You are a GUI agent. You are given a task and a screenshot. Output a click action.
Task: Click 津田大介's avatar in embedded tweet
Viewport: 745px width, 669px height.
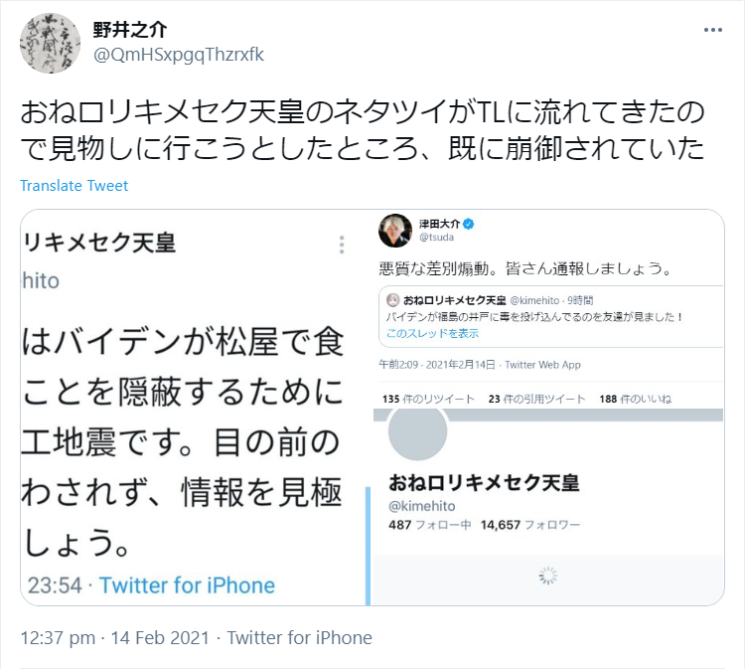[x=395, y=231]
